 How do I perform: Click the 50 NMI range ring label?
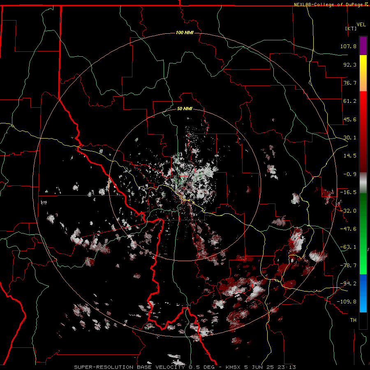click(185, 109)
